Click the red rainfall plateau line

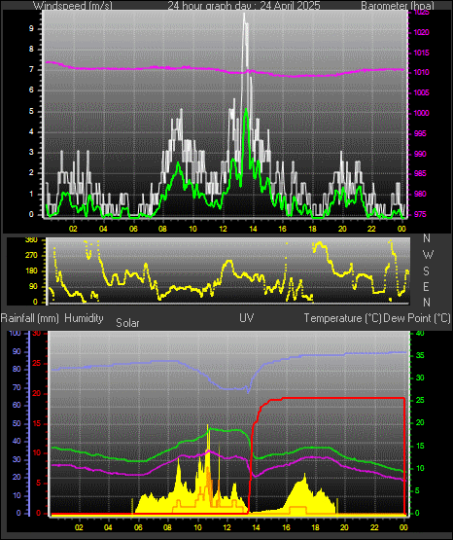343,398
